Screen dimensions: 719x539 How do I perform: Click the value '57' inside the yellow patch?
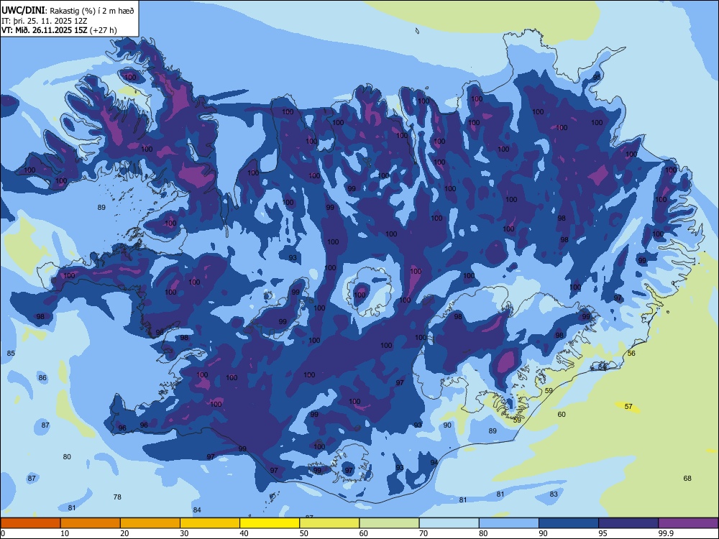click(x=628, y=407)
